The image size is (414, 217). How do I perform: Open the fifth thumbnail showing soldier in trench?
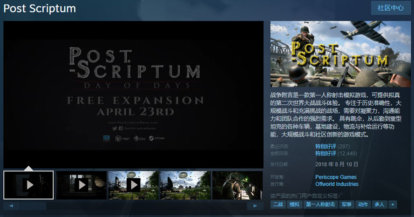238,185
